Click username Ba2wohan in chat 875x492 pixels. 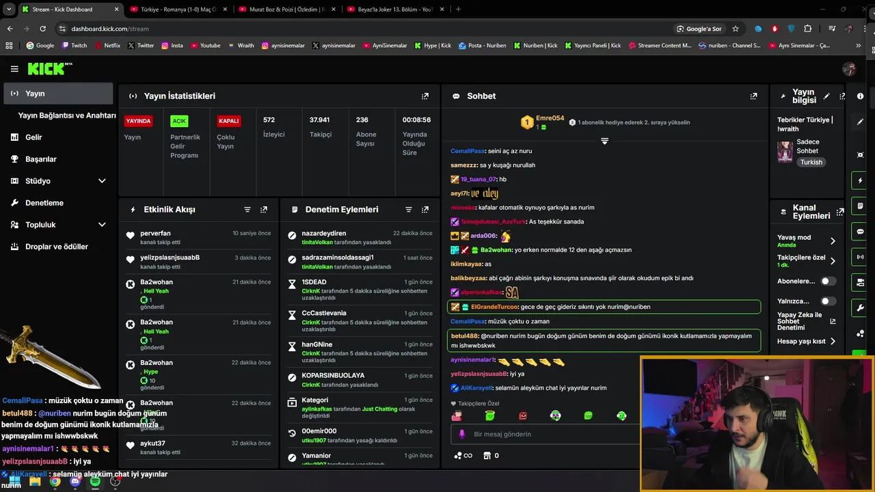tap(494, 250)
